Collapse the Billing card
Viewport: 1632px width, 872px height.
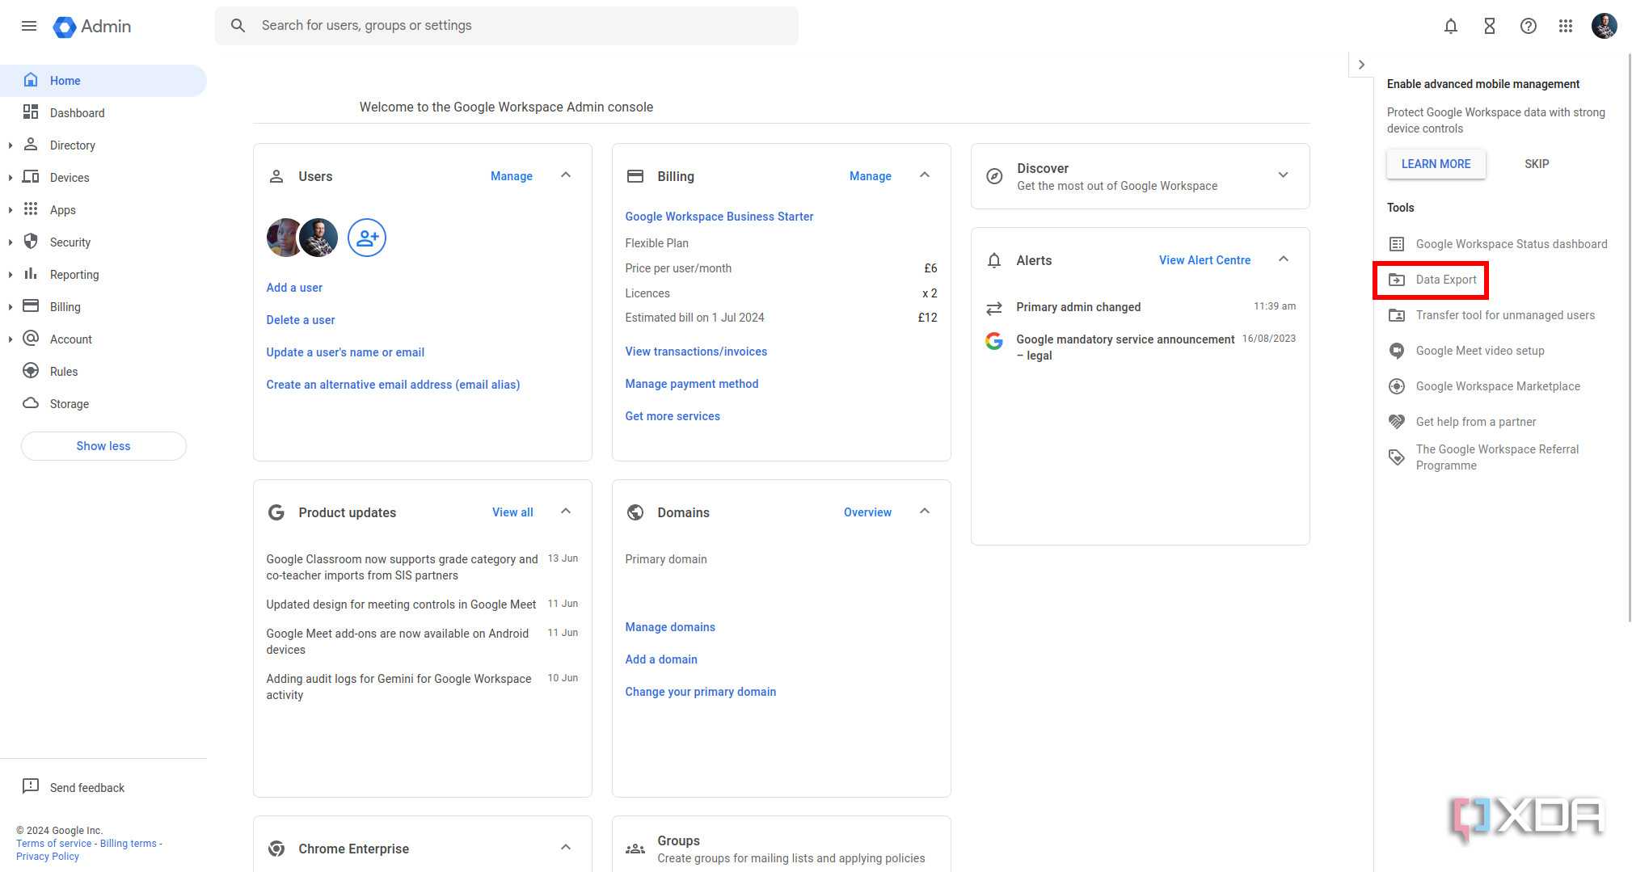pyautogui.click(x=925, y=175)
